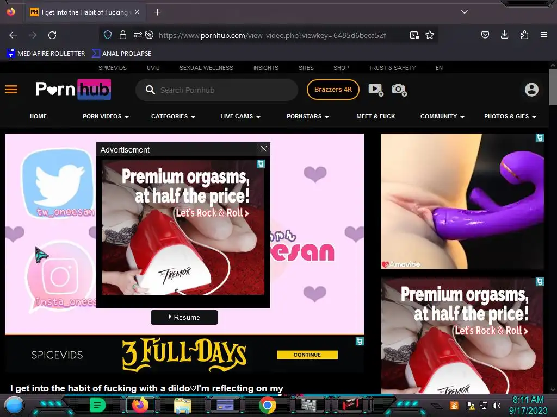Open the SHOP top link
Image resolution: width=557 pixels, height=417 pixels.
pyautogui.click(x=341, y=68)
